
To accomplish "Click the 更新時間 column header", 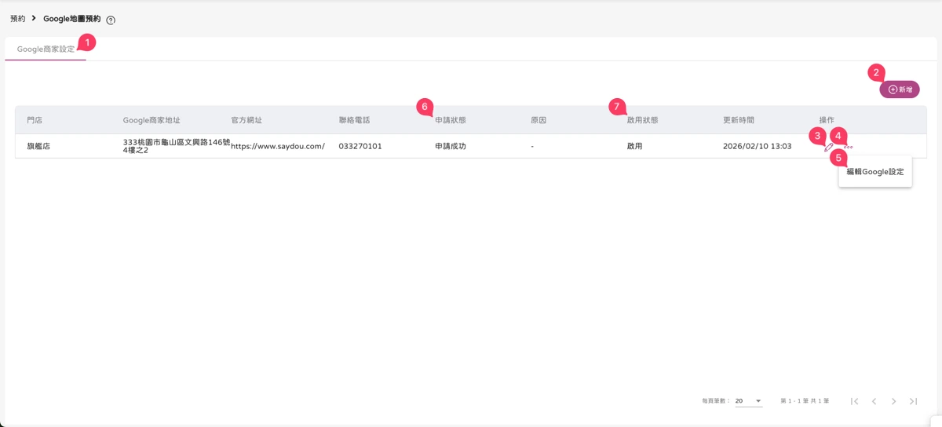I will pyautogui.click(x=739, y=120).
